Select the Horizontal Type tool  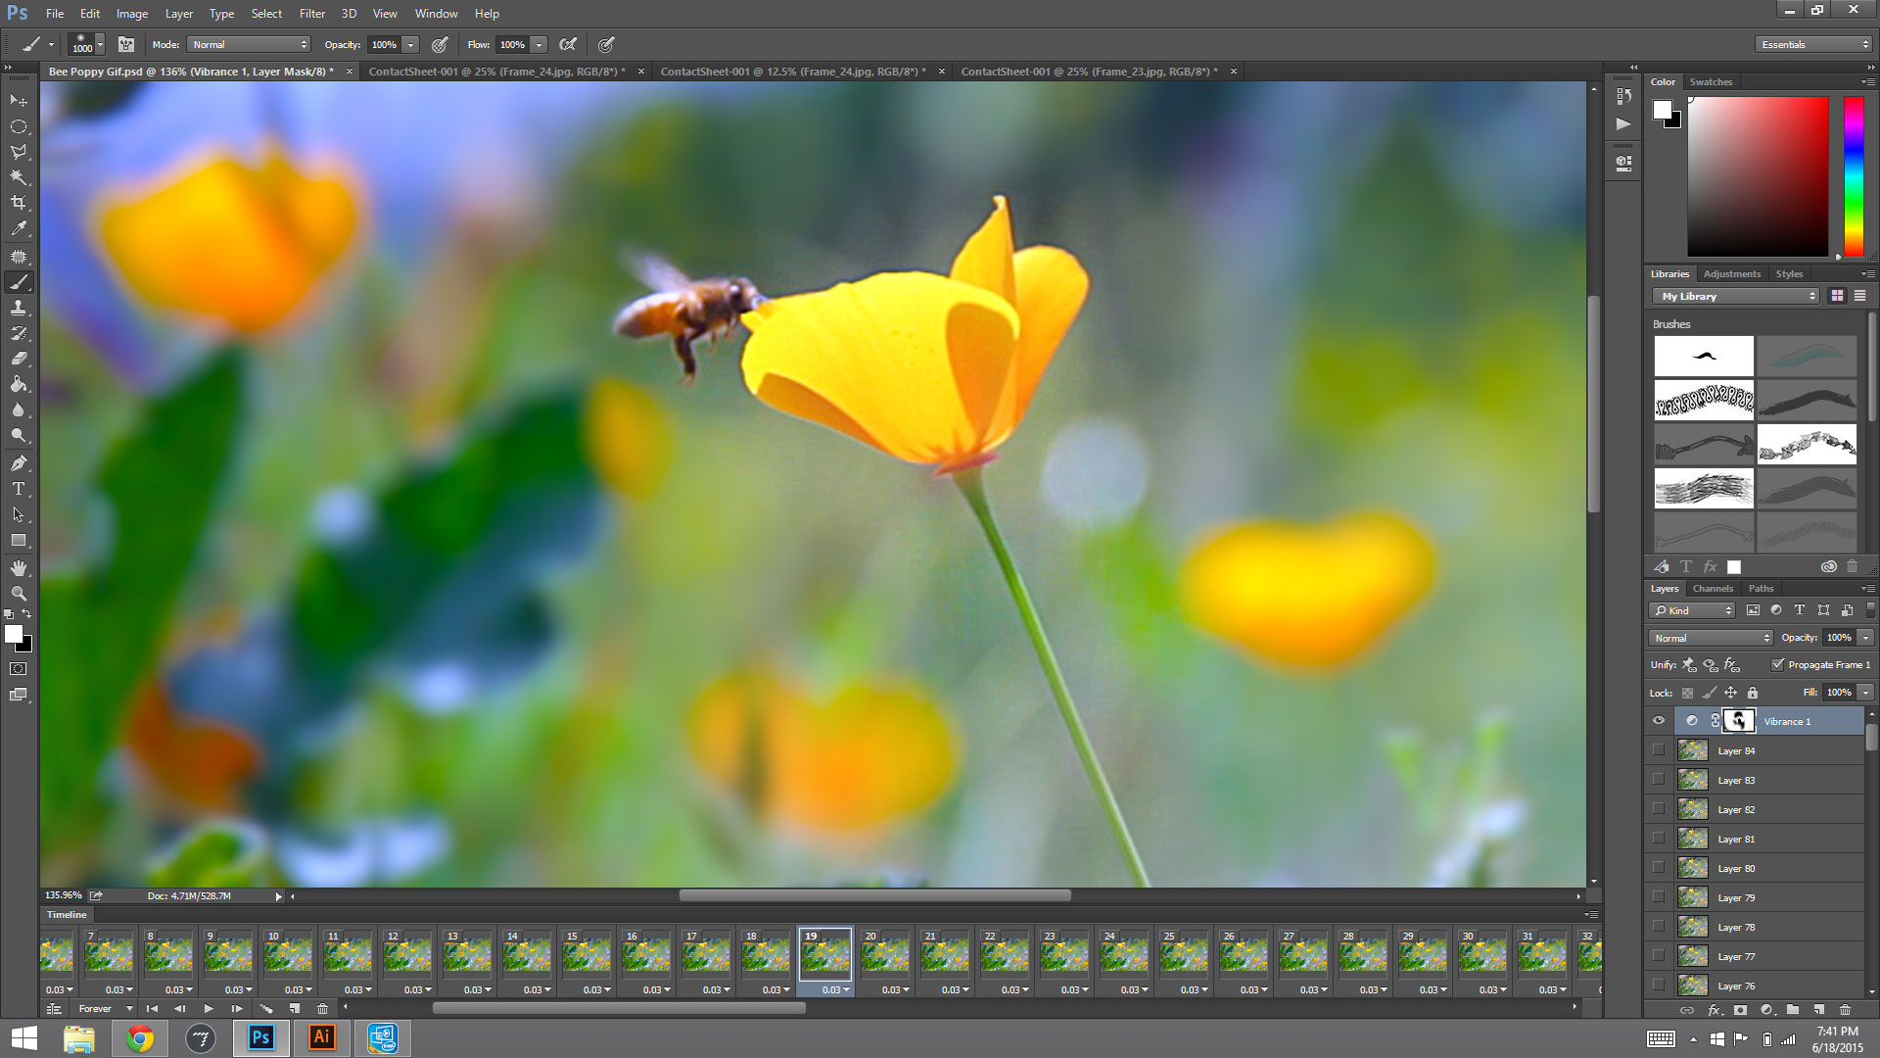(x=19, y=489)
